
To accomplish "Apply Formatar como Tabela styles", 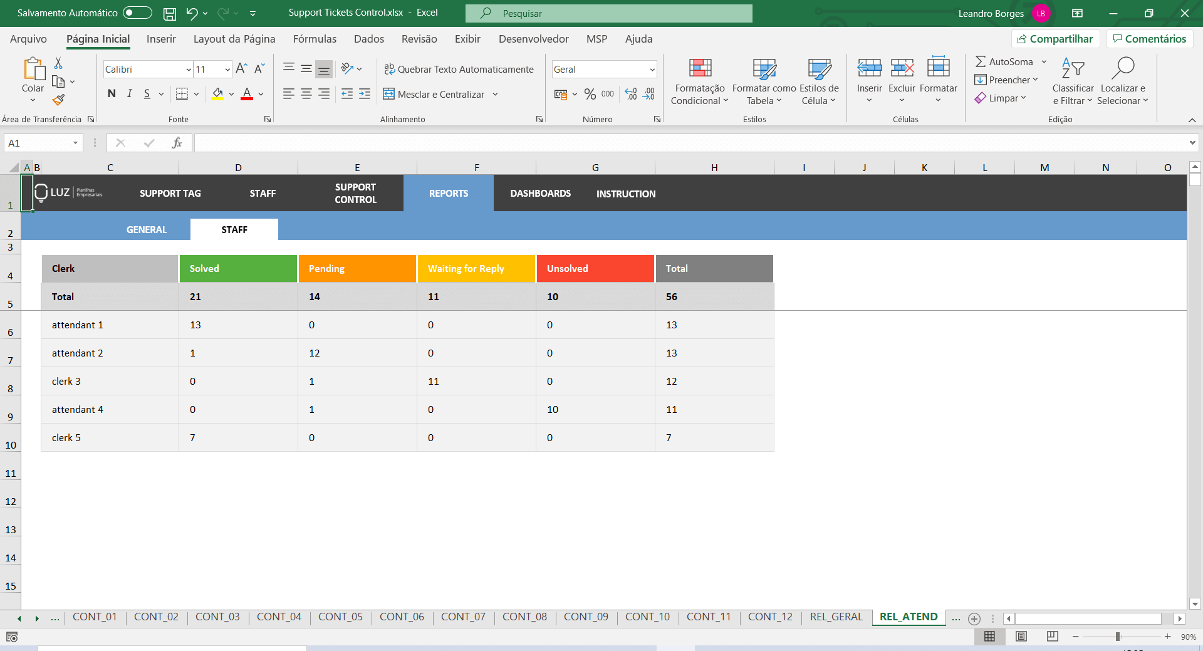I will coord(763,81).
